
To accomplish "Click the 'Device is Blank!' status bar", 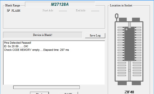I will coord(43,35).
